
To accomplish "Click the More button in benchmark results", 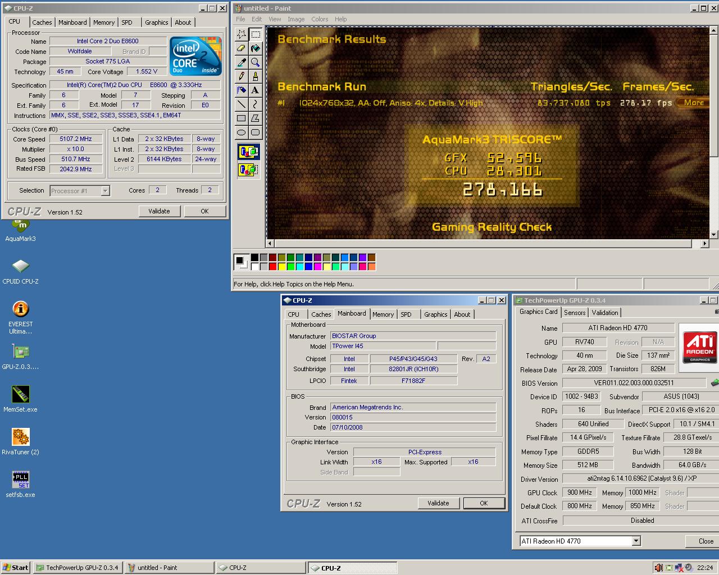I will (x=694, y=103).
